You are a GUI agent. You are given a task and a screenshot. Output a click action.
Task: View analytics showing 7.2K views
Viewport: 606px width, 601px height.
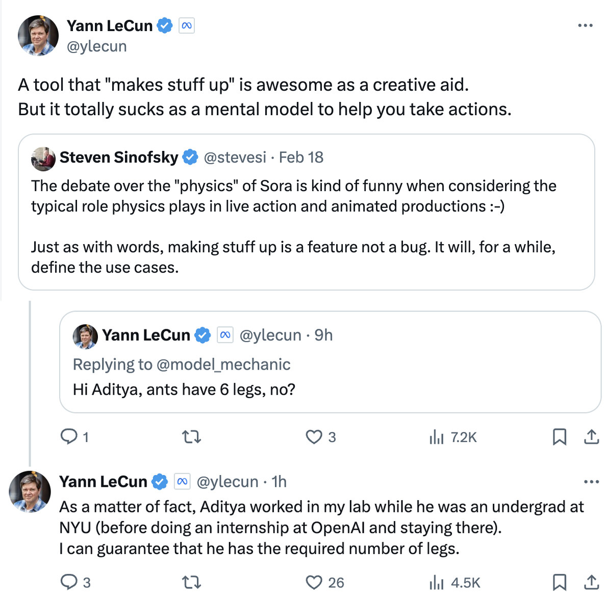[453, 437]
